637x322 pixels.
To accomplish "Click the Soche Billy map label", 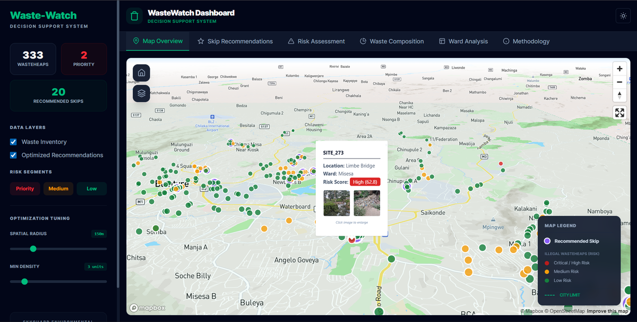I will [193, 276].
